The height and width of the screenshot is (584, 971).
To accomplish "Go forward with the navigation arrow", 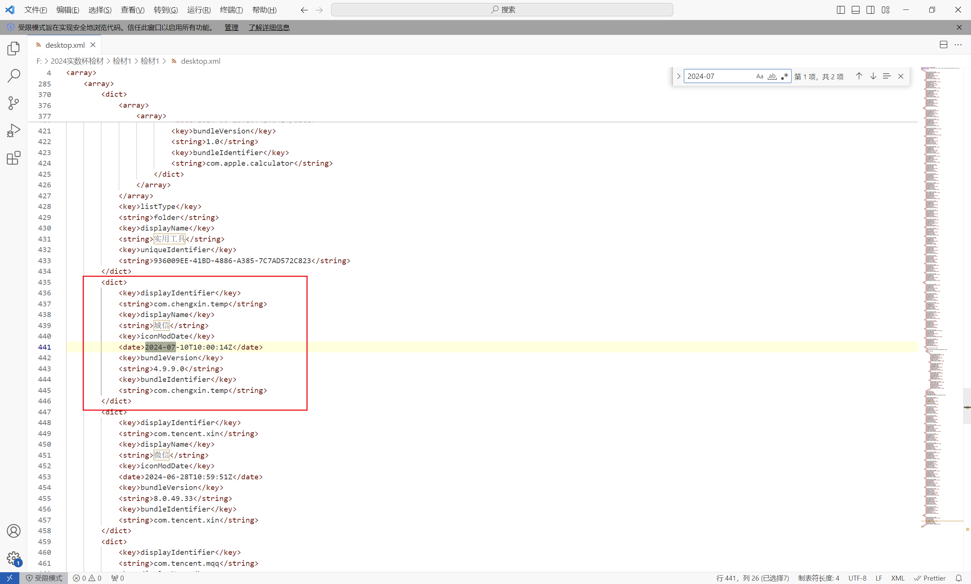I will pos(319,10).
